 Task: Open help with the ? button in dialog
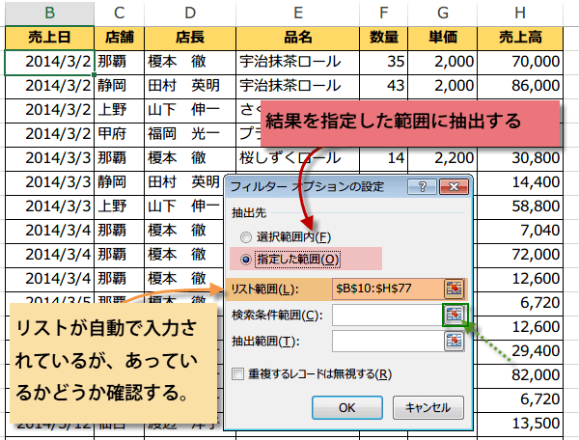click(x=423, y=187)
